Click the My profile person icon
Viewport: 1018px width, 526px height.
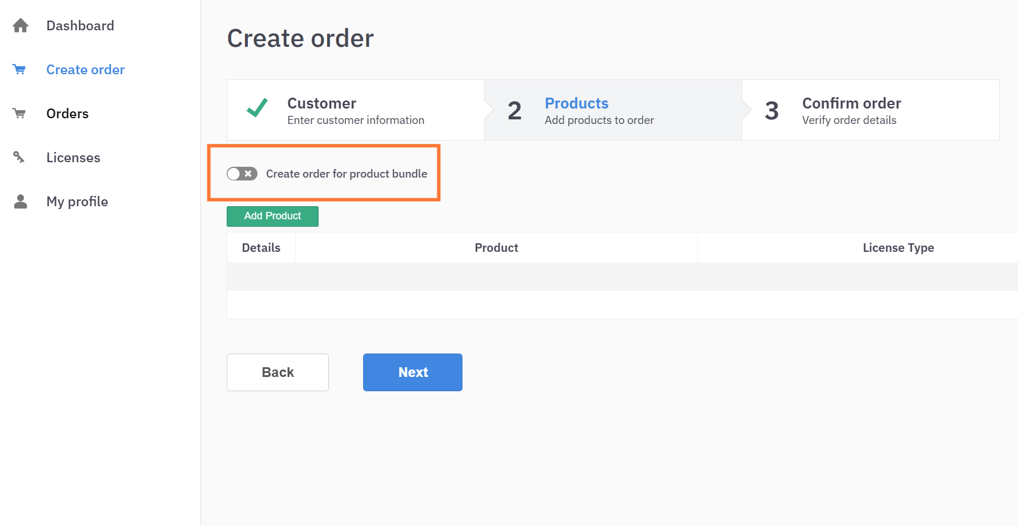point(21,202)
